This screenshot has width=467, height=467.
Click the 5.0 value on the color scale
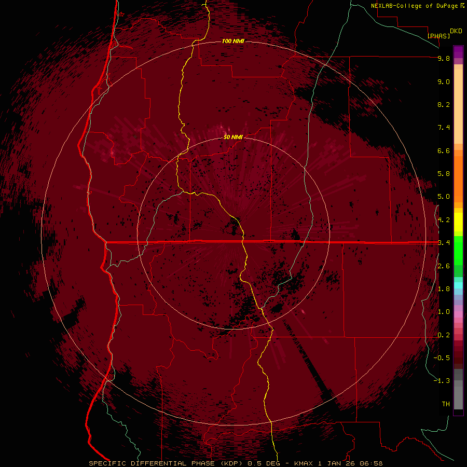pyautogui.click(x=444, y=197)
